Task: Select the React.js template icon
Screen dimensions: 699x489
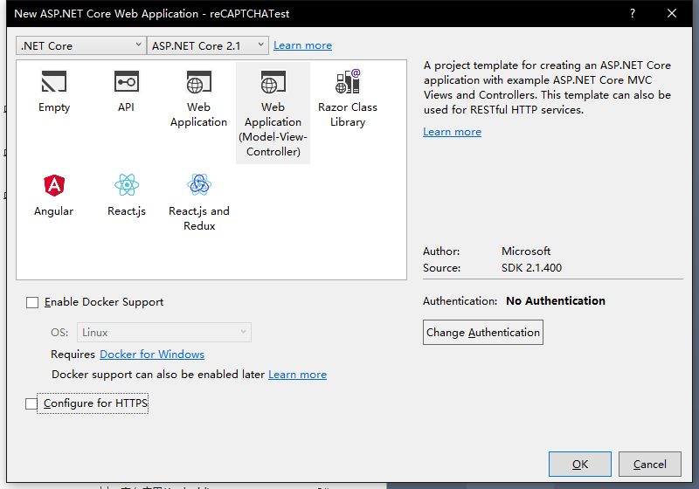Action: point(127,185)
